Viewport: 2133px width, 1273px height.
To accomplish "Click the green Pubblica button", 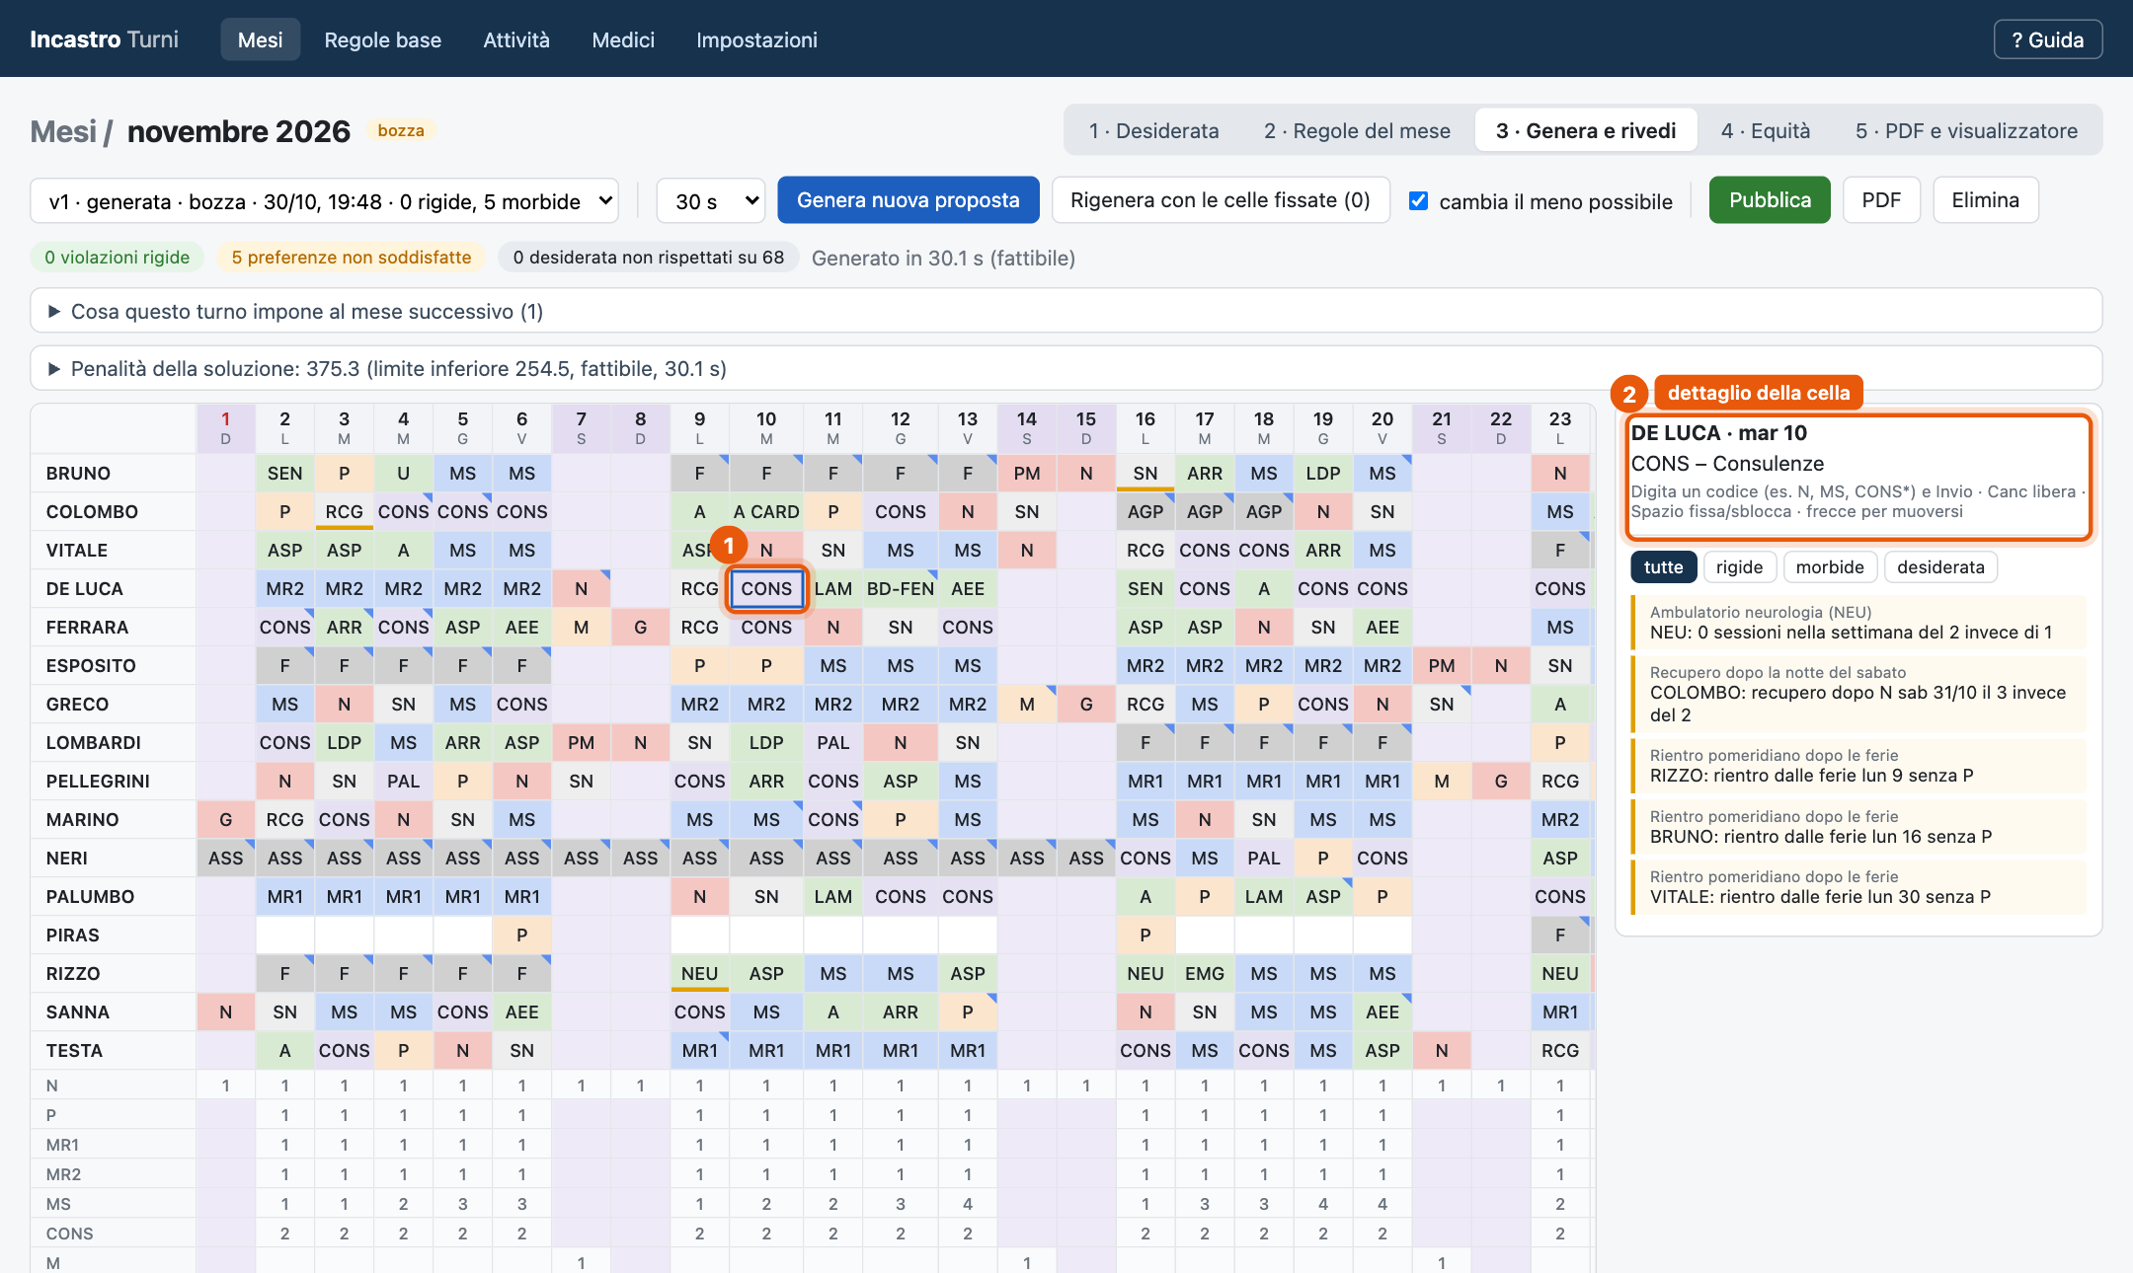I will (1770, 200).
